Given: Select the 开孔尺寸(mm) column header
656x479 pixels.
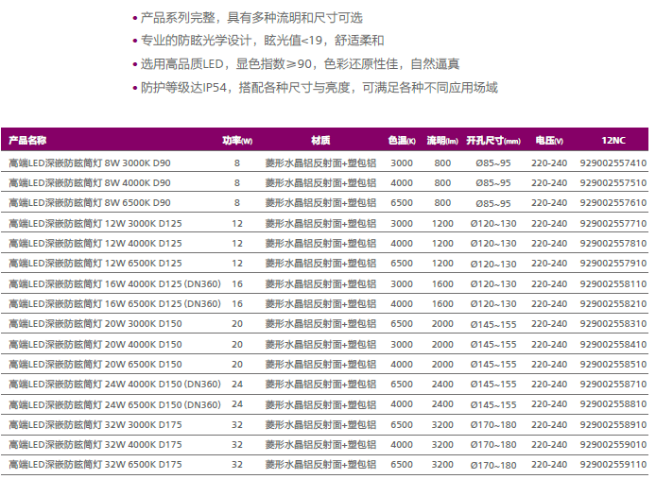Looking at the screenshot, I should 493,141.
